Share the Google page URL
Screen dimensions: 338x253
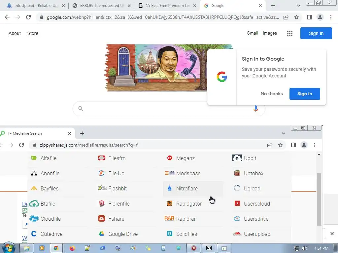click(x=286, y=17)
